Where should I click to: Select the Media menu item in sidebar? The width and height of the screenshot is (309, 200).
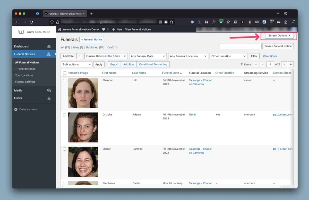click(18, 90)
